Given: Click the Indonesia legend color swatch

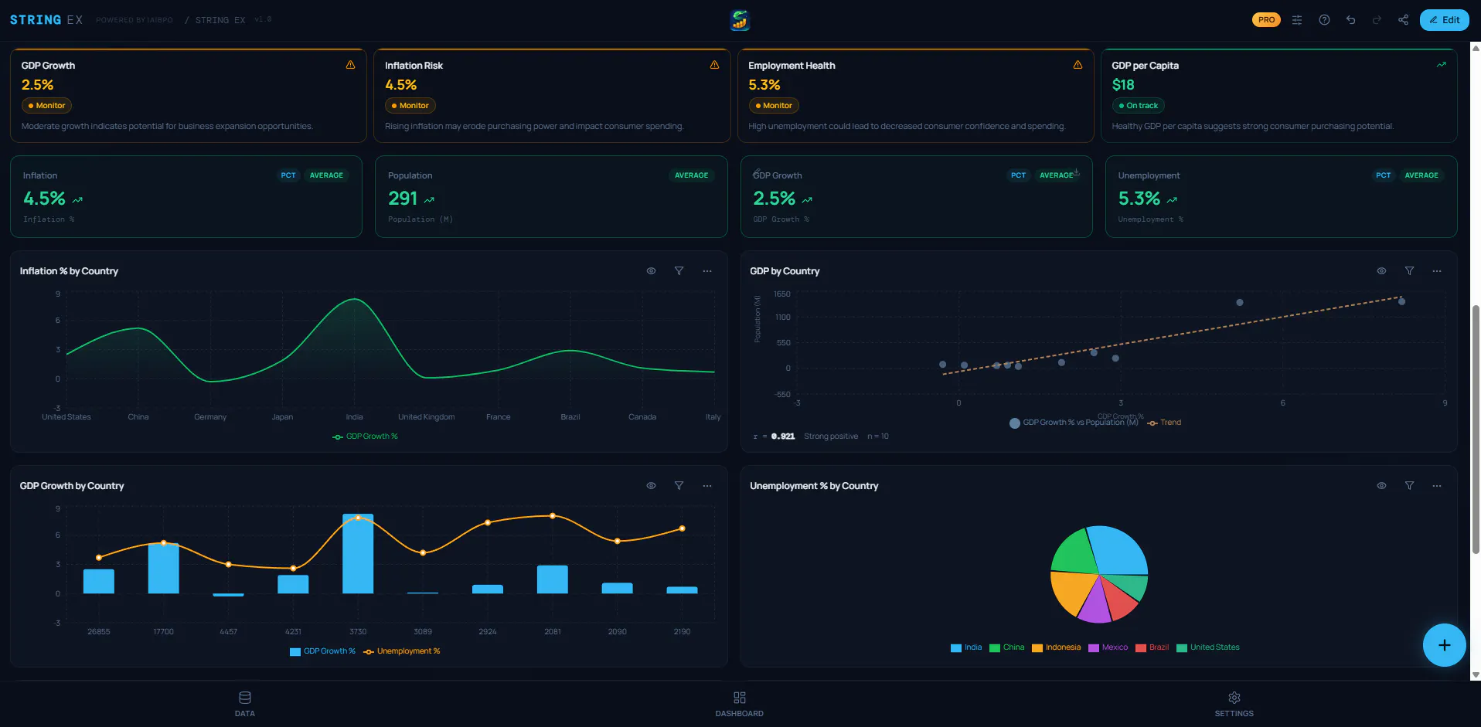Looking at the screenshot, I should pos(1037,648).
